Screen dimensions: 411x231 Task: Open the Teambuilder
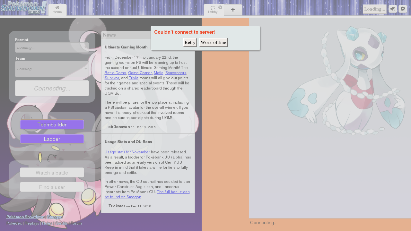(x=52, y=124)
